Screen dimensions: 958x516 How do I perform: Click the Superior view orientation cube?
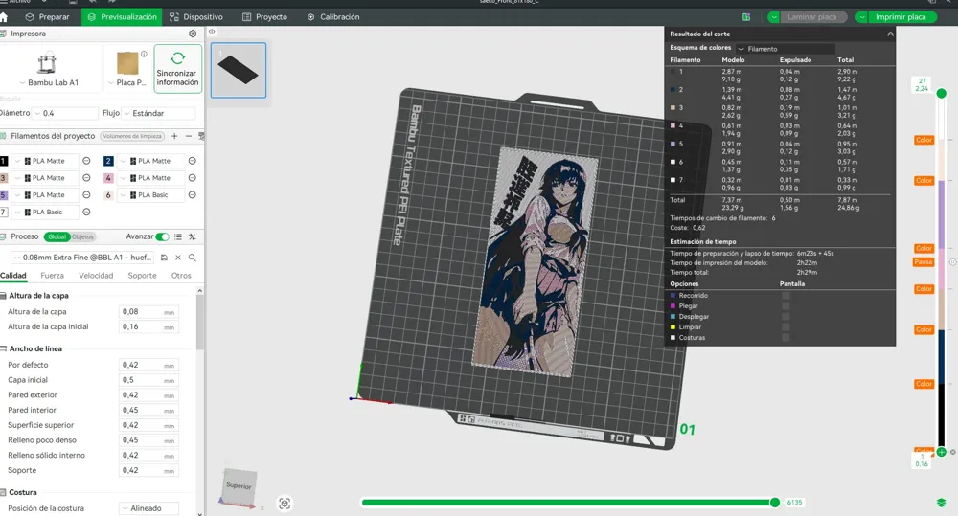coord(239,486)
